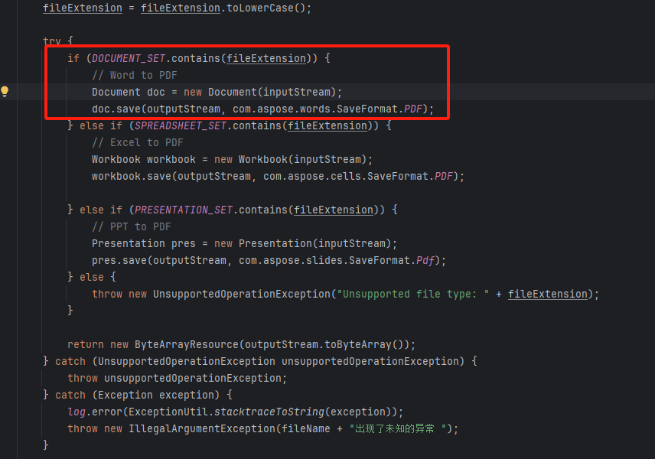Screen dimensions: 655x459
Task: Click 'throw unsupportedOperationException;' line
Action: [x=178, y=378]
